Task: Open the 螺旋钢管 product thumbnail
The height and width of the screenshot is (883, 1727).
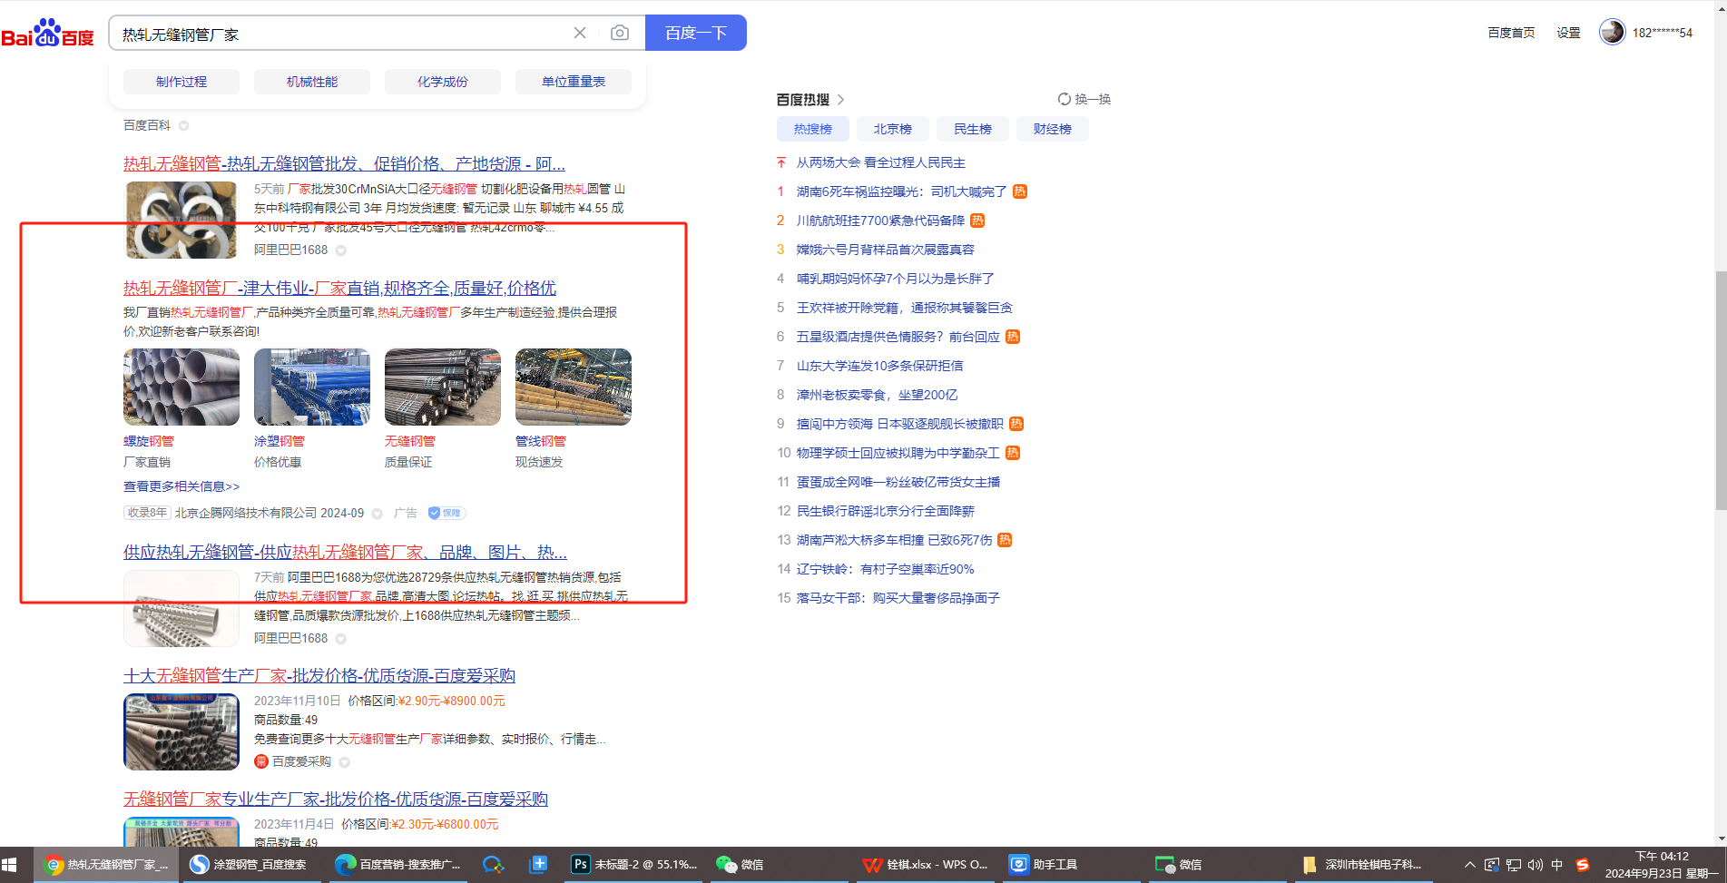Action: [x=182, y=388]
